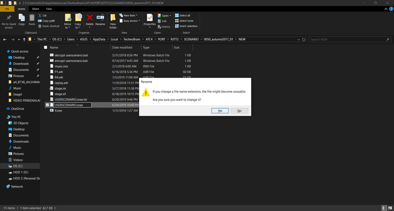
Task: Open the Easy access dropdown
Action: click(x=129, y=21)
